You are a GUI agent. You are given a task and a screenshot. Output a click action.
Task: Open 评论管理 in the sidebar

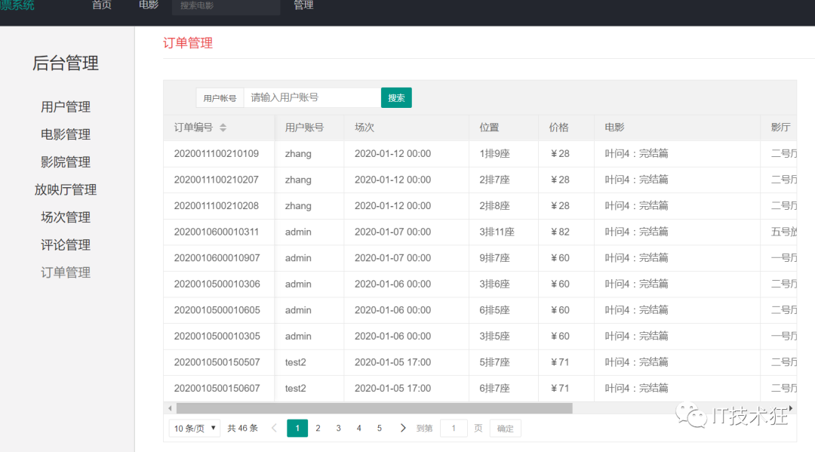(x=66, y=244)
